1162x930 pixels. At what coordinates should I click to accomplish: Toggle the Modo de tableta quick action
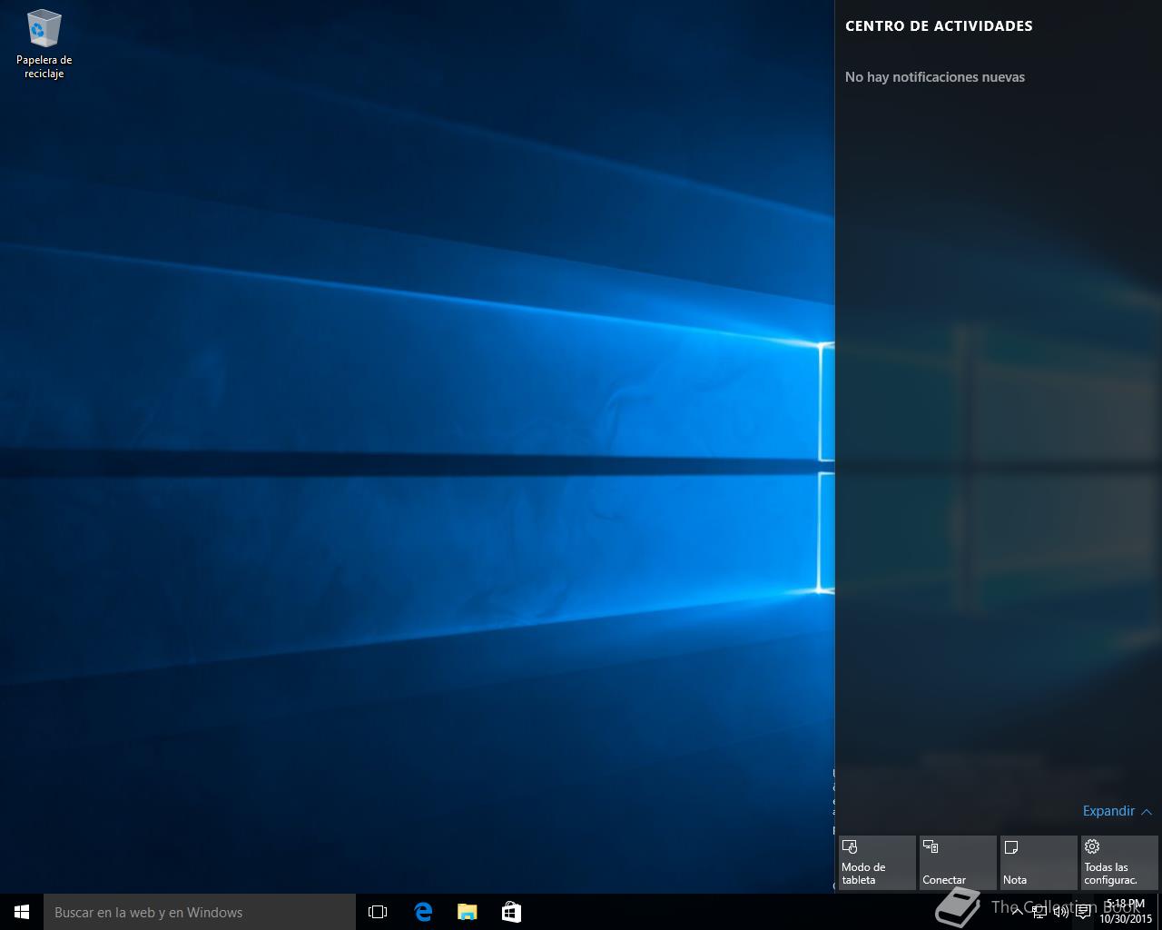[877, 863]
